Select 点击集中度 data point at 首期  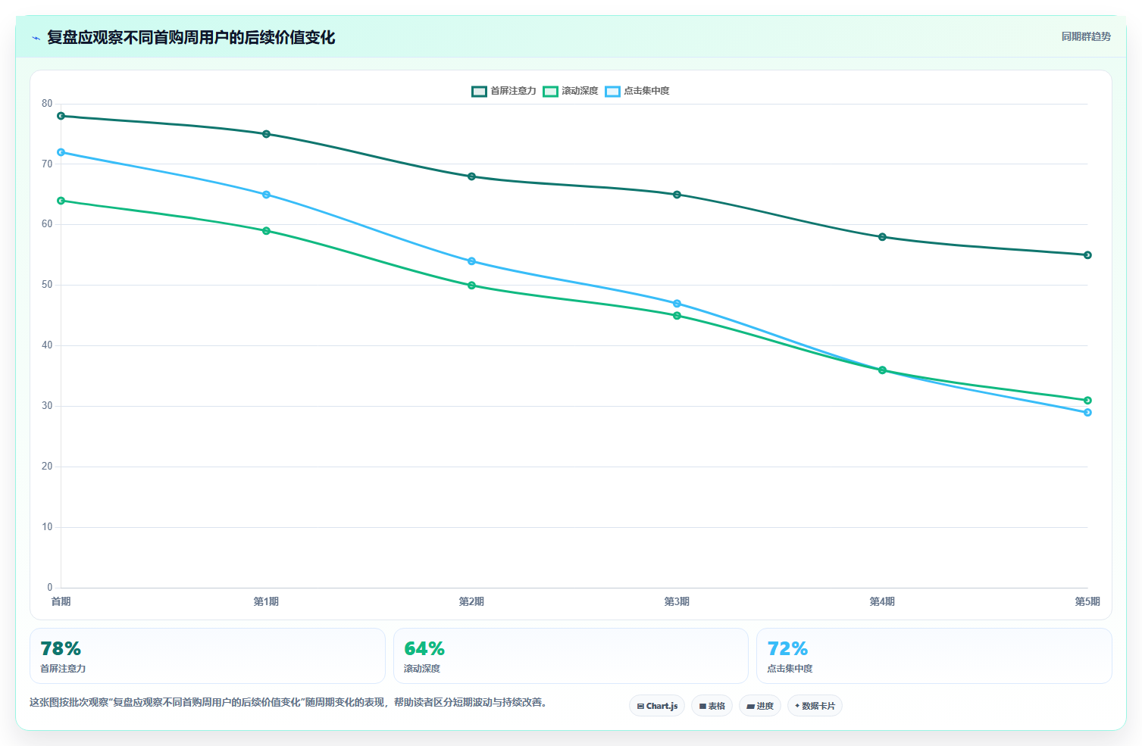point(61,152)
